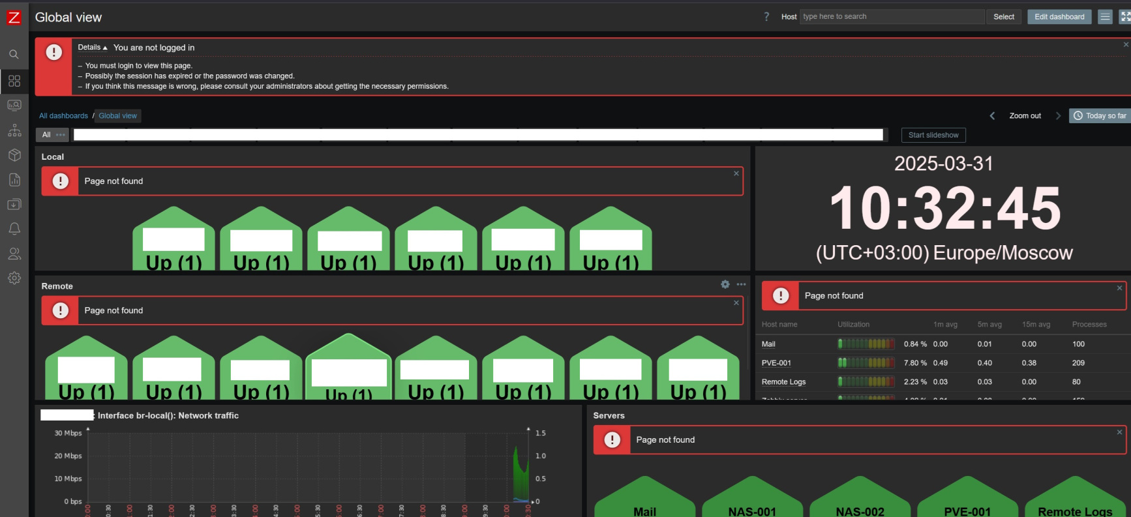This screenshot has height=517, width=1131.
Task: Open the Data collection icon in sidebar
Action: pyautogui.click(x=14, y=204)
